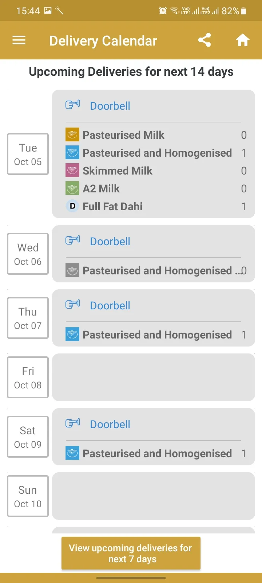This screenshot has width=262, height=583.
Task: View upcoming deliveries for next 7 days
Action: click(131, 553)
